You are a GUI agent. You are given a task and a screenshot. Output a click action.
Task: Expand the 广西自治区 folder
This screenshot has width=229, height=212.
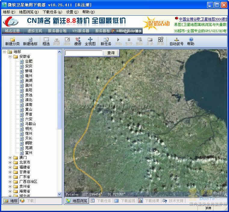point(10,182)
